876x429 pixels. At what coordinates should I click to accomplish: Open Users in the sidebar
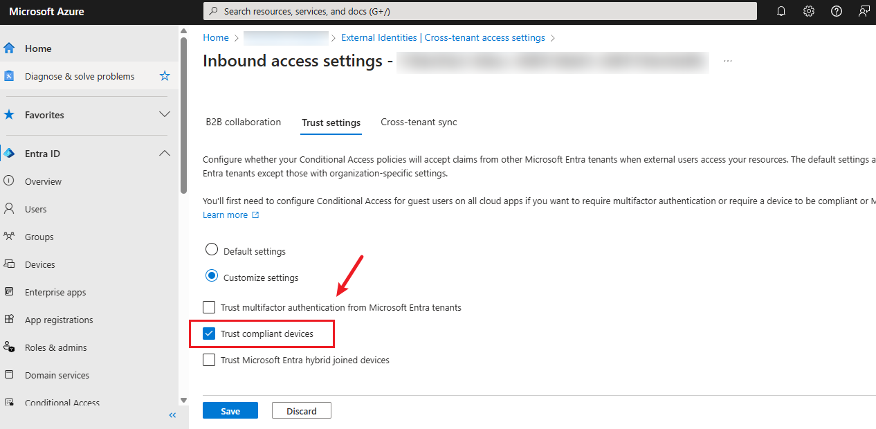(x=36, y=209)
